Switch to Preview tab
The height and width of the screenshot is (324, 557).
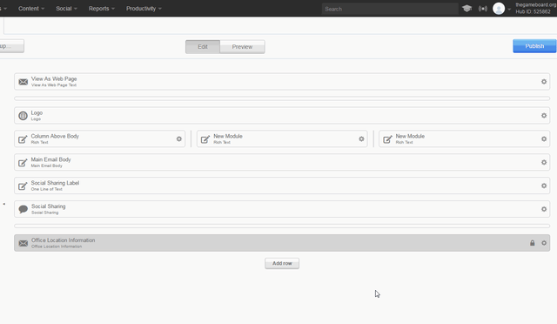coord(242,47)
